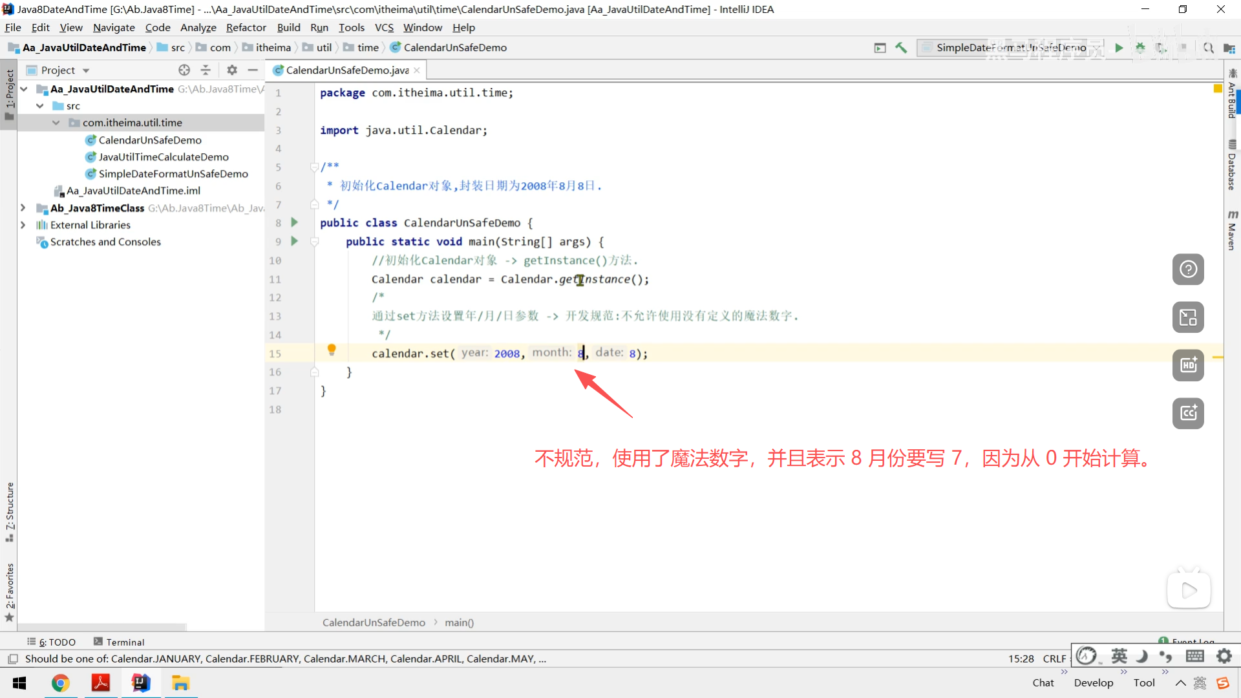Click the Debug bug icon

(1140, 48)
